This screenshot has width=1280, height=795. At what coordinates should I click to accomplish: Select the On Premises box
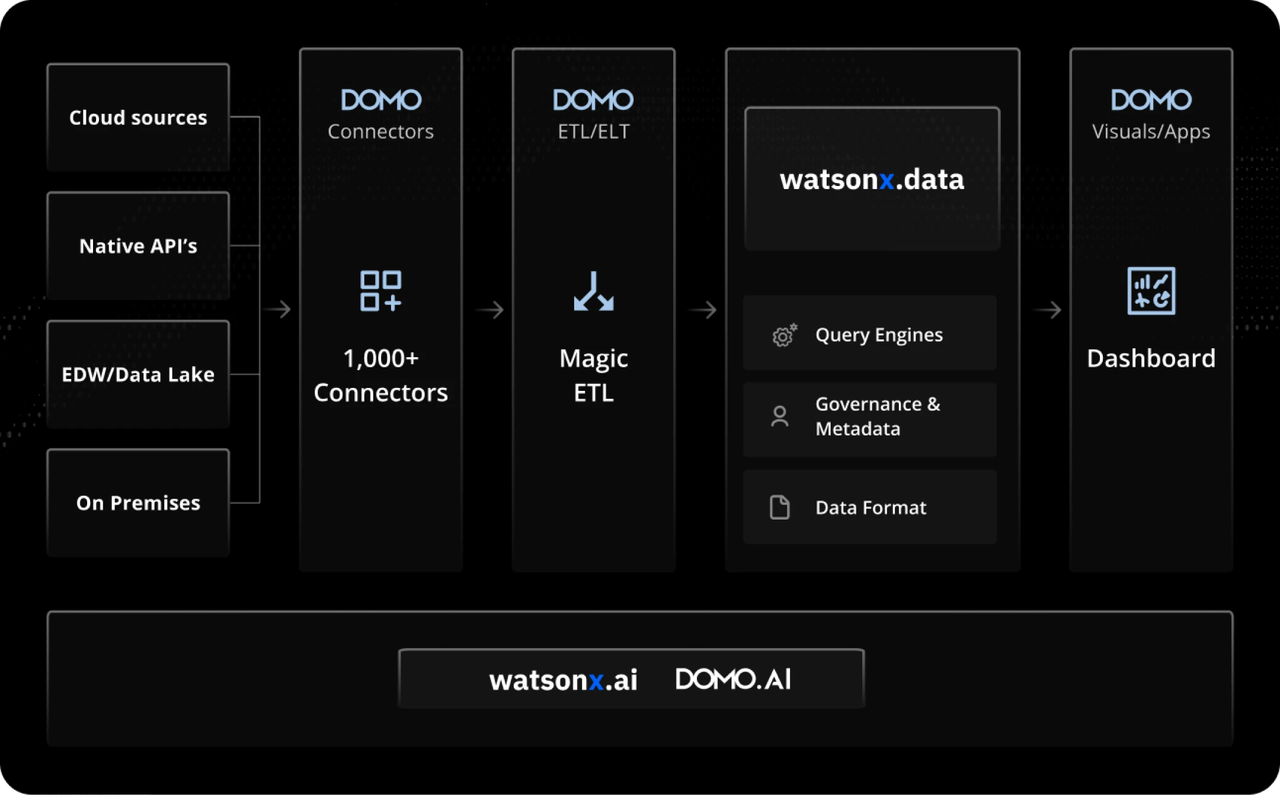[x=138, y=503]
